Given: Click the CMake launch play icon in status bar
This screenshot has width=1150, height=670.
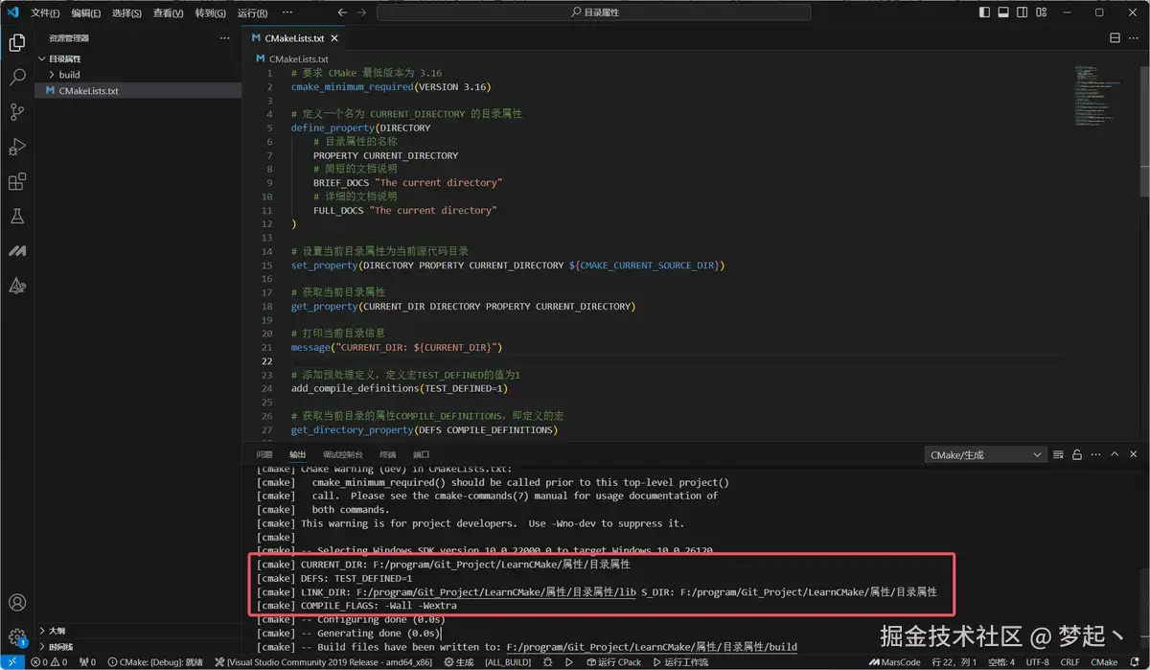Looking at the screenshot, I should [x=569, y=662].
